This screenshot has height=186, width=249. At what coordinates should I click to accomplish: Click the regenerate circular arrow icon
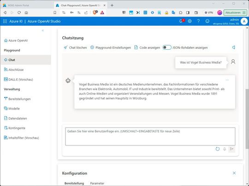pyautogui.click(x=218, y=149)
